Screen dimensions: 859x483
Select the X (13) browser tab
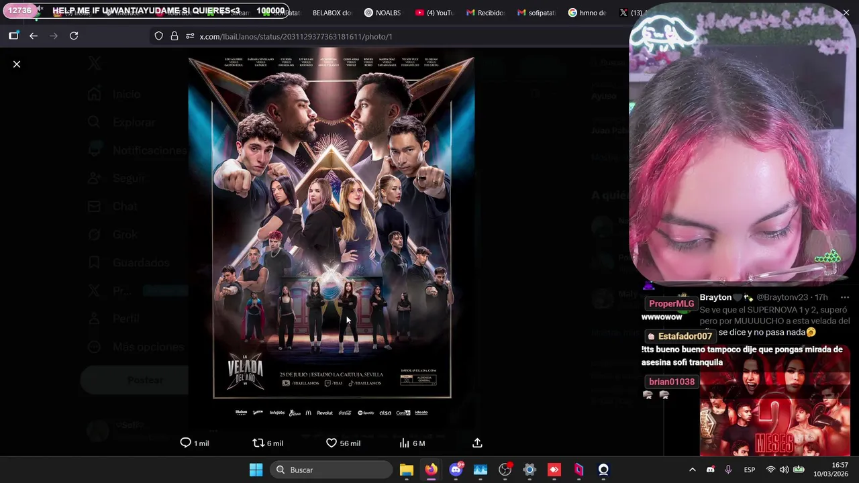click(x=630, y=13)
